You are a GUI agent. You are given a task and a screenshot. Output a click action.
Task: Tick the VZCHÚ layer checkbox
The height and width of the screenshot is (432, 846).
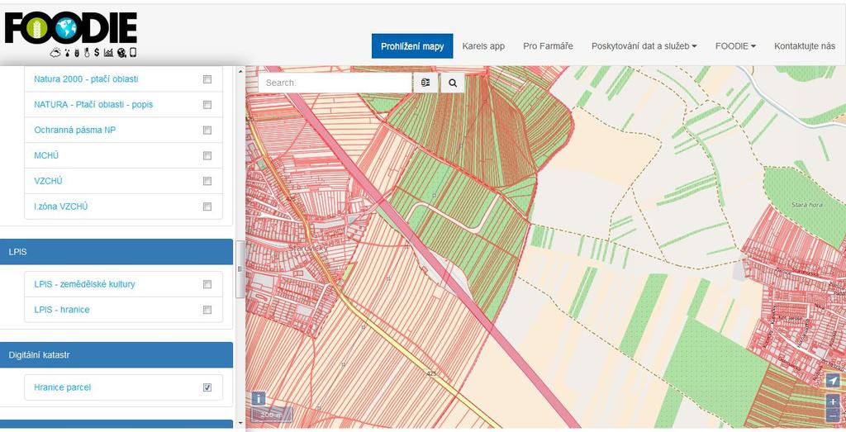coord(207,181)
